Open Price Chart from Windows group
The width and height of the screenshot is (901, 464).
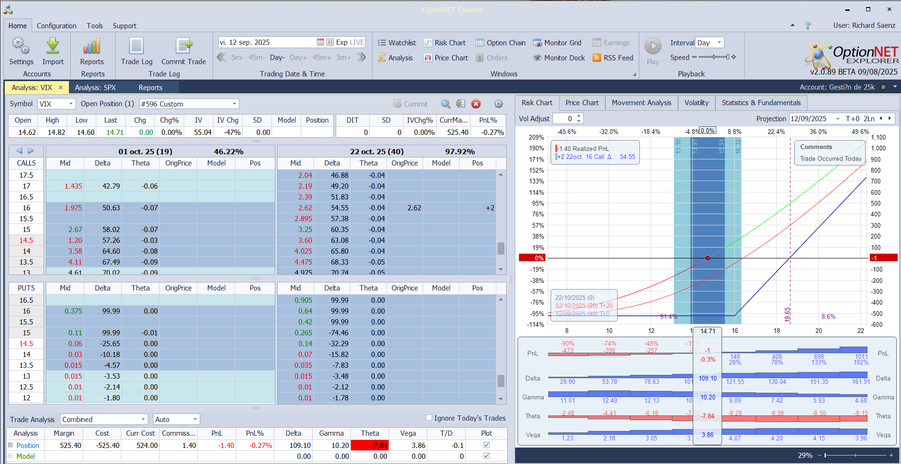point(446,58)
